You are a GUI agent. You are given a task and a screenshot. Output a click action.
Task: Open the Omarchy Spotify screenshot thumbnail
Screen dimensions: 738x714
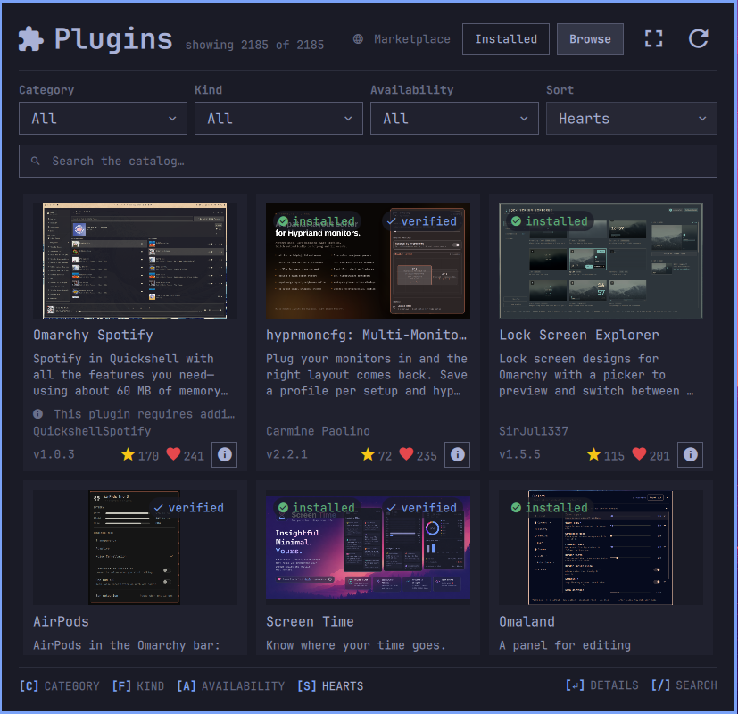135,261
